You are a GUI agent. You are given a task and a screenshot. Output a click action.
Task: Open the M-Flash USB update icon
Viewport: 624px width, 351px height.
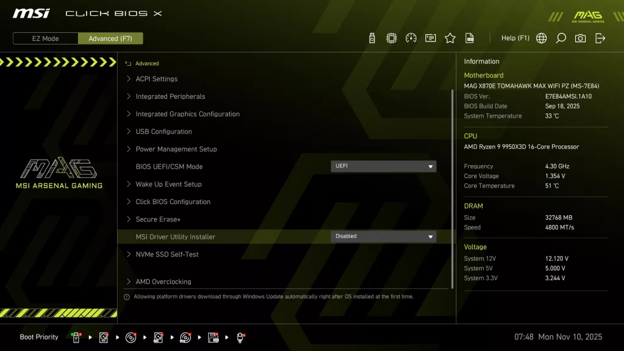372,38
